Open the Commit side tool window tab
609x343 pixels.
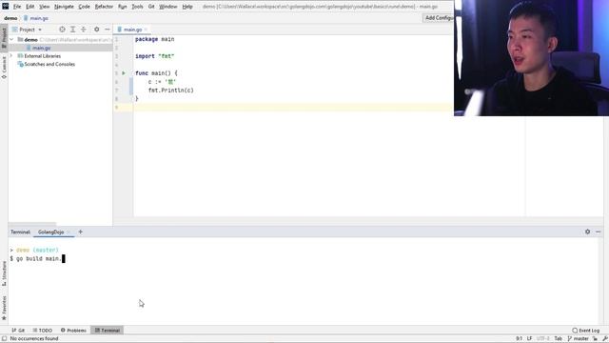[4, 68]
